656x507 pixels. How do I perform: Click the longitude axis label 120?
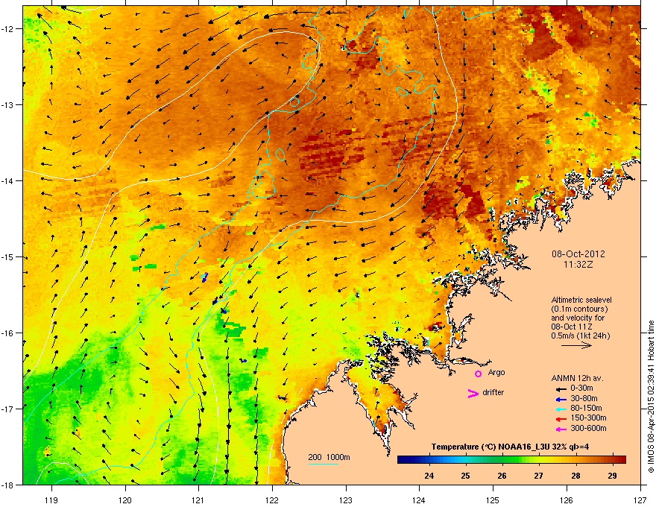point(125,500)
